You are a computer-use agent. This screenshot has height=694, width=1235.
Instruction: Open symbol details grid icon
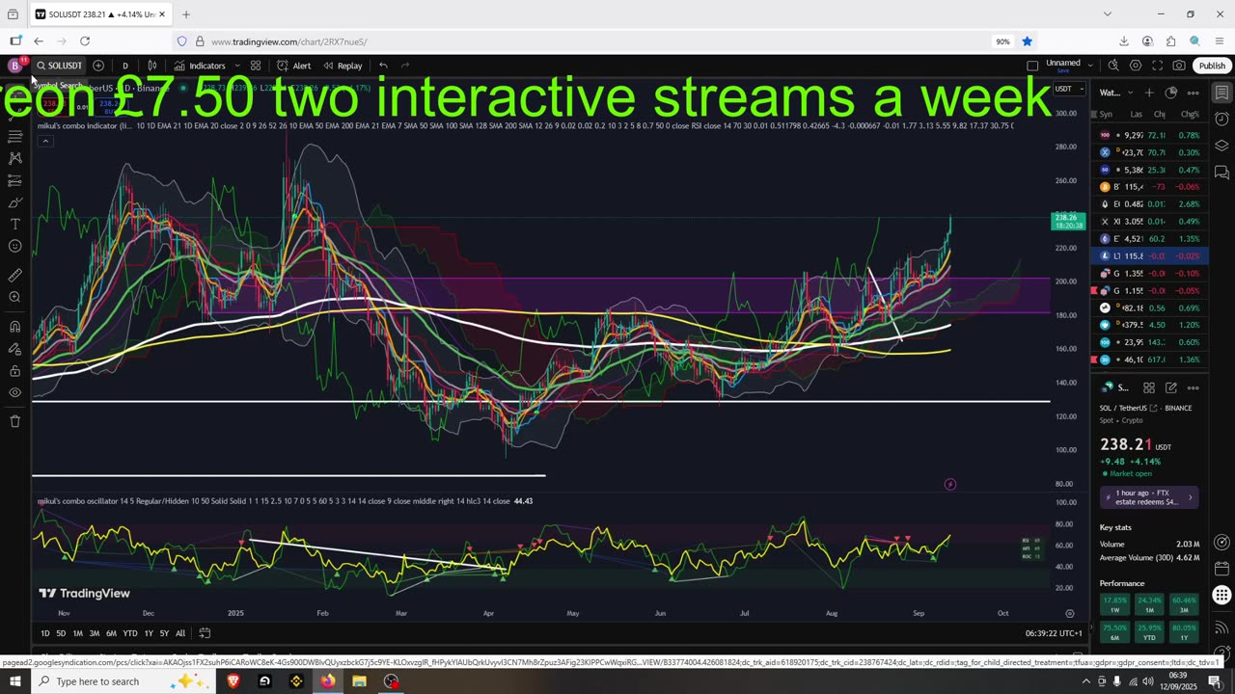pyautogui.click(x=1149, y=387)
